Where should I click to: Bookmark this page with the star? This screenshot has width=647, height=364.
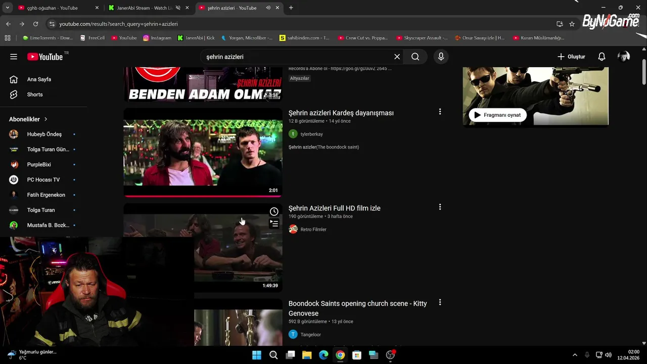click(572, 24)
